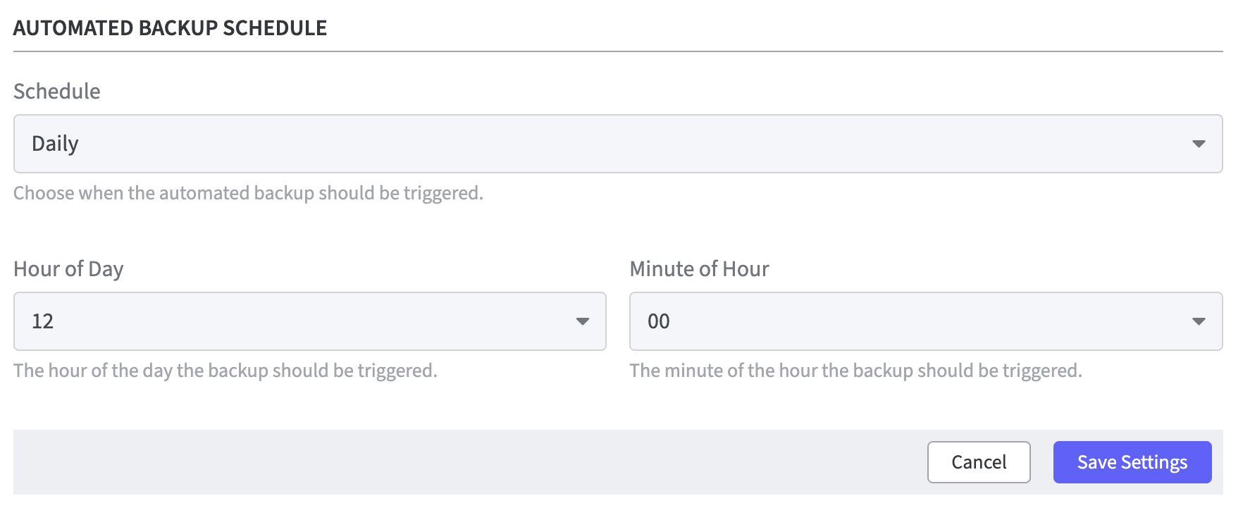Click the "00" selected minute value
Image resolution: width=1243 pixels, height=520 pixels.
pyautogui.click(x=658, y=321)
